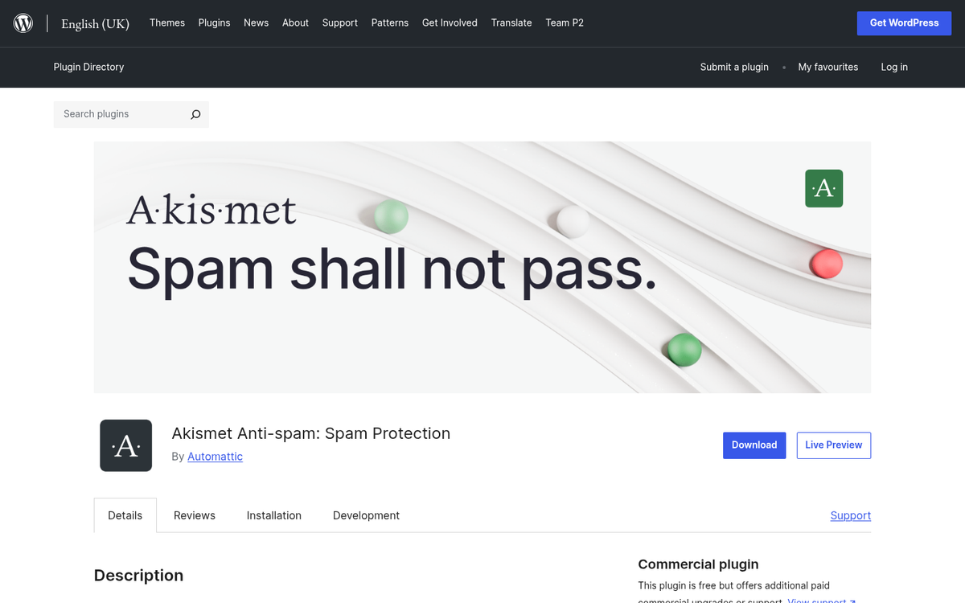View the Development tab
The image size is (965, 603).
click(x=366, y=515)
